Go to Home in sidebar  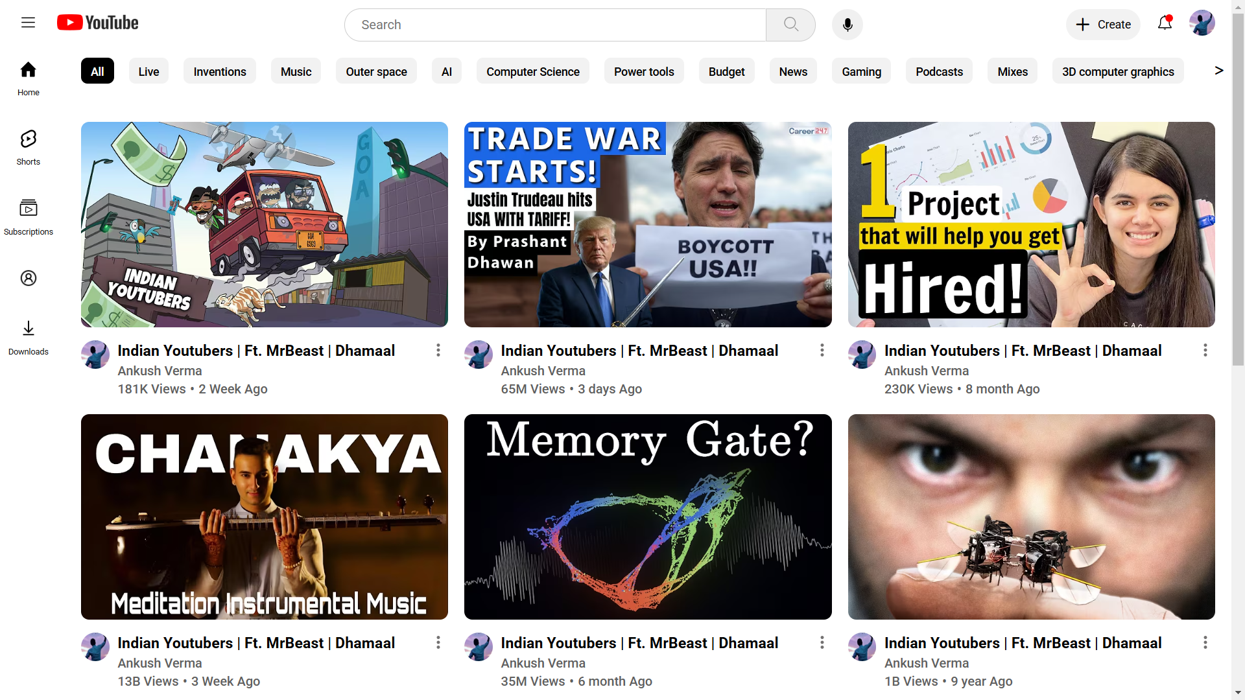pos(28,78)
